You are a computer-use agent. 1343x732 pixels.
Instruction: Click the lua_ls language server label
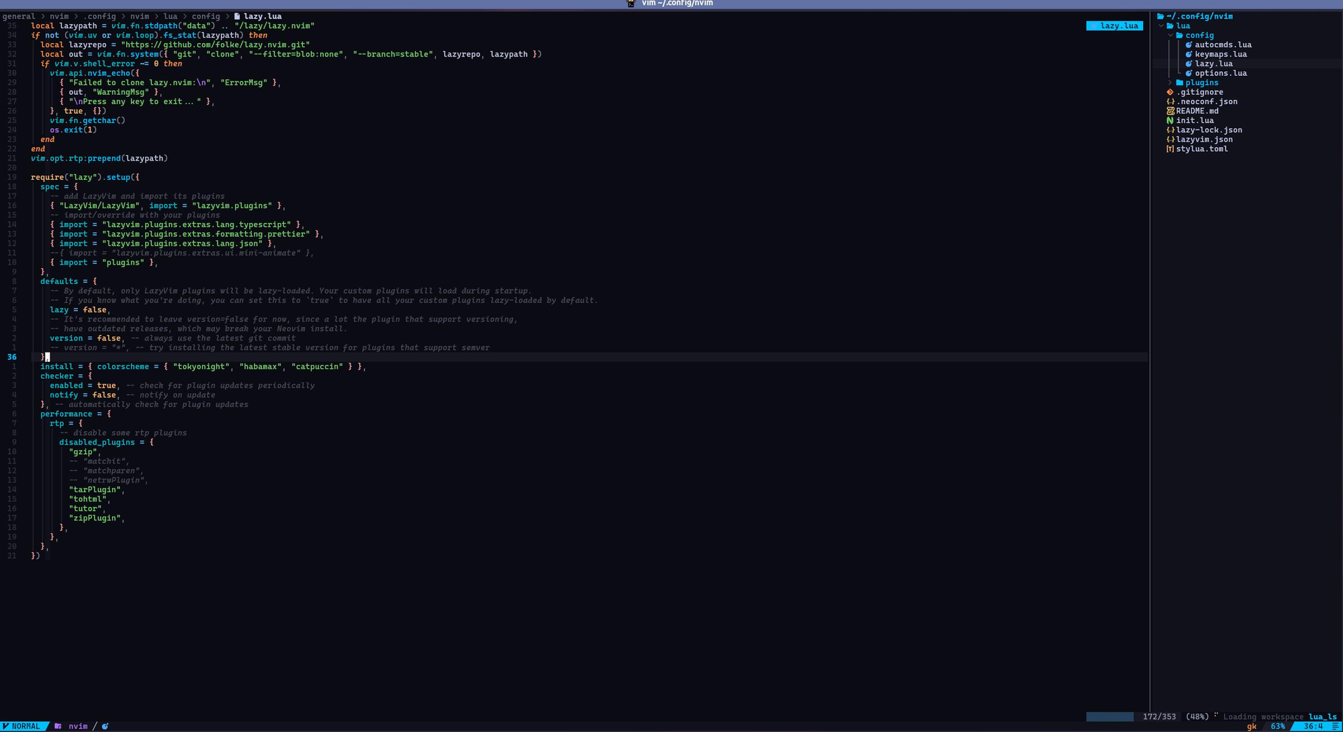pos(1322,717)
